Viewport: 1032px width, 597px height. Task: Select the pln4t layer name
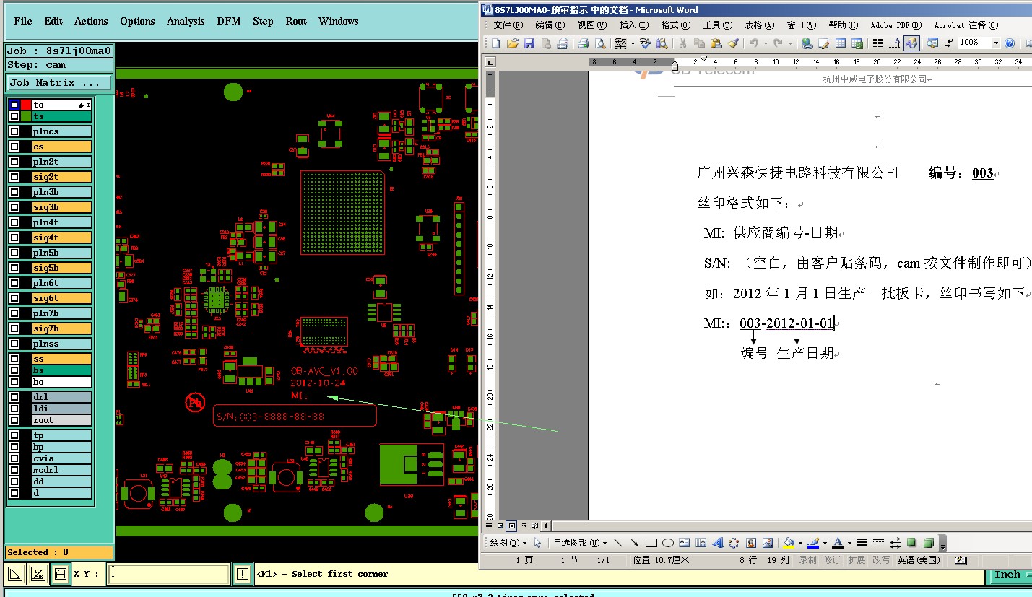tap(61, 222)
